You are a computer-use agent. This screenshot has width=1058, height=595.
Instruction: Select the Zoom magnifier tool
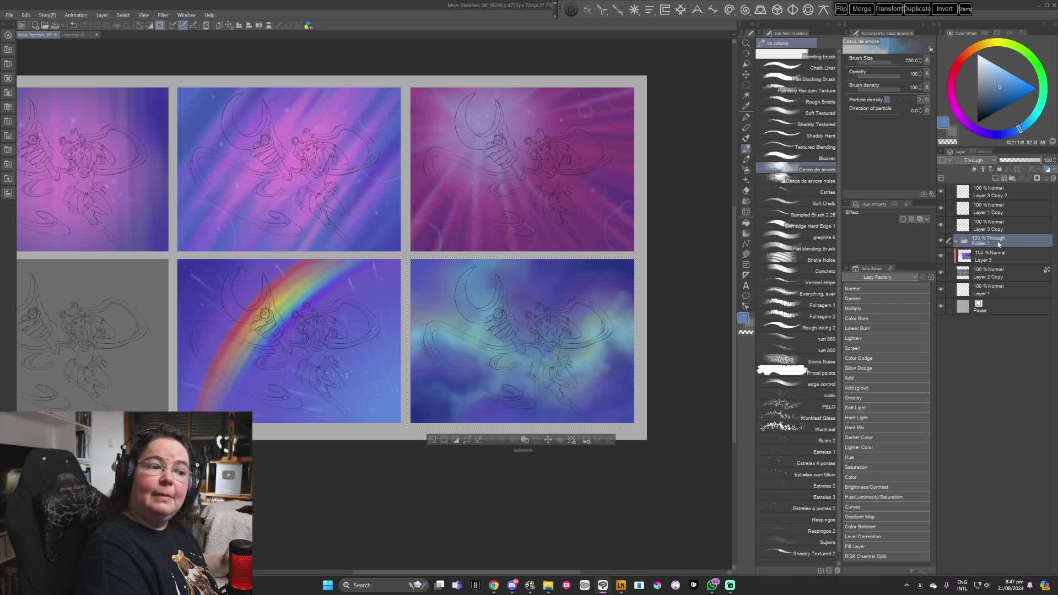(x=746, y=43)
